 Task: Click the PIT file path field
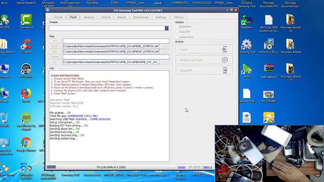[x=116, y=41]
